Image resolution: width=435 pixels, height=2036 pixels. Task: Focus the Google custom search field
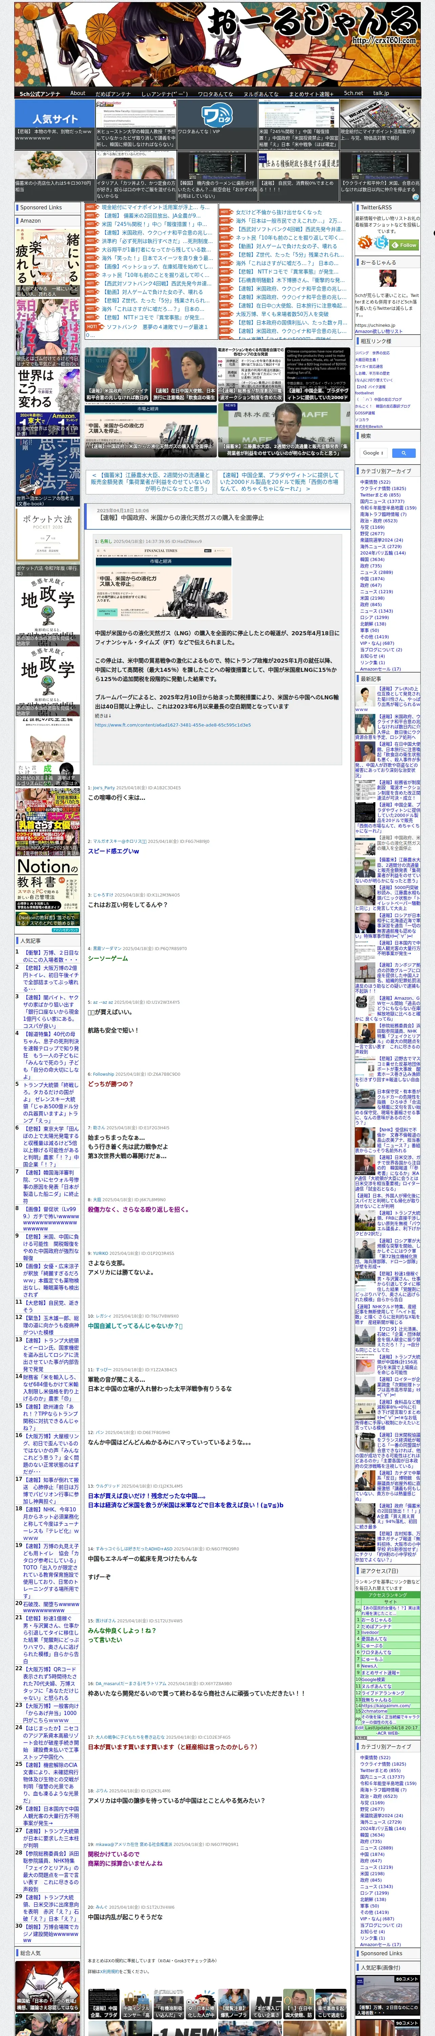373,453
